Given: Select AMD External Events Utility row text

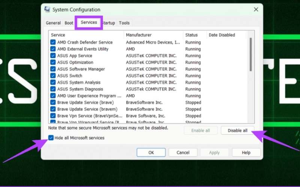Looking at the screenshot, I should [x=83, y=49].
